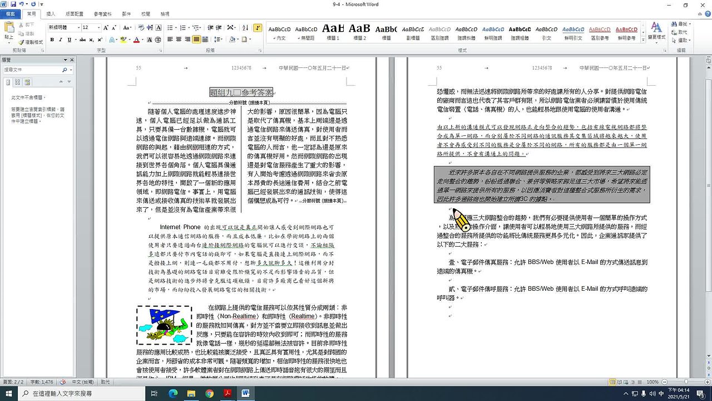Switch to the 郵件 (Mailings) tab
Viewport: 712px width, 401px height.
click(x=126, y=13)
